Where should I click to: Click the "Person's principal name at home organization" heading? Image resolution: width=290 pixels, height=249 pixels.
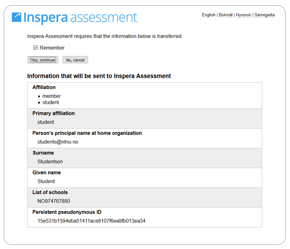point(87,133)
